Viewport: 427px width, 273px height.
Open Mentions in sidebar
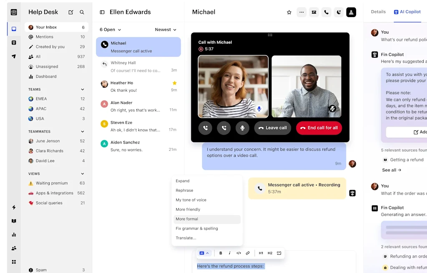pos(56,37)
